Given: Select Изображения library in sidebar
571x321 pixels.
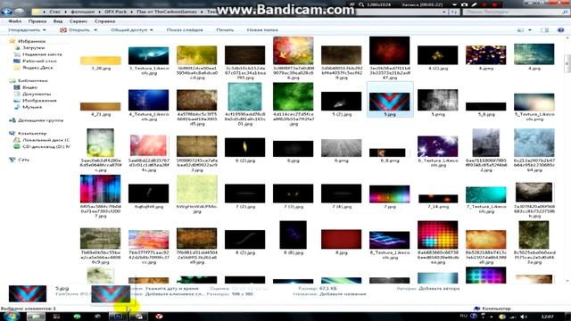Looking at the screenshot, I should click(39, 101).
